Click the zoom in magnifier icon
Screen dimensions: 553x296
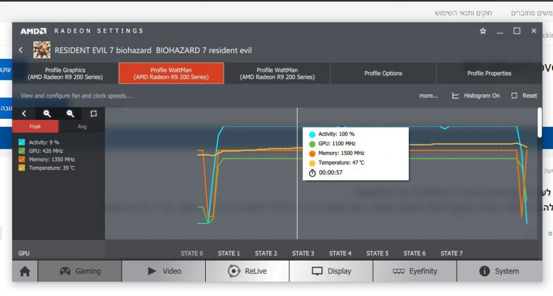point(48,113)
